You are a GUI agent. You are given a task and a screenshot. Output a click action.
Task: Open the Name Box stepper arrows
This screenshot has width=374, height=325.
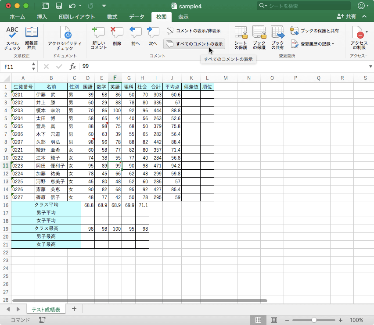point(34,67)
